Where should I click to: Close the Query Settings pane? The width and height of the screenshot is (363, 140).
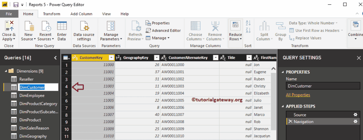pyautogui.click(x=359, y=58)
